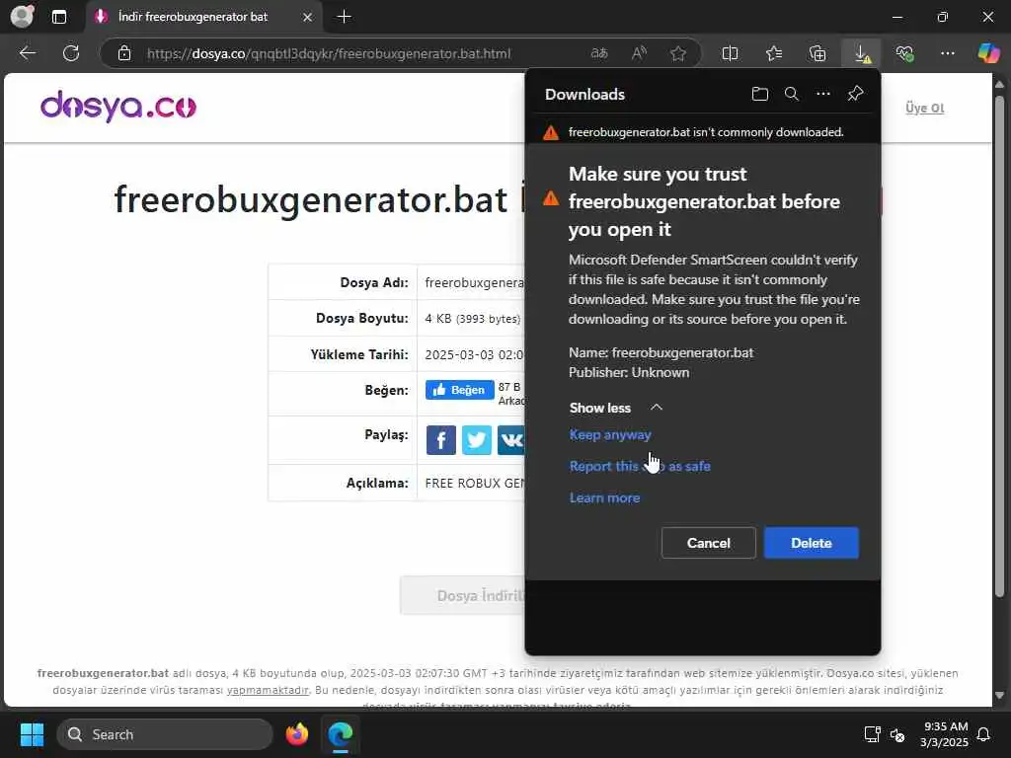Click Report this file as safe link

click(x=640, y=466)
